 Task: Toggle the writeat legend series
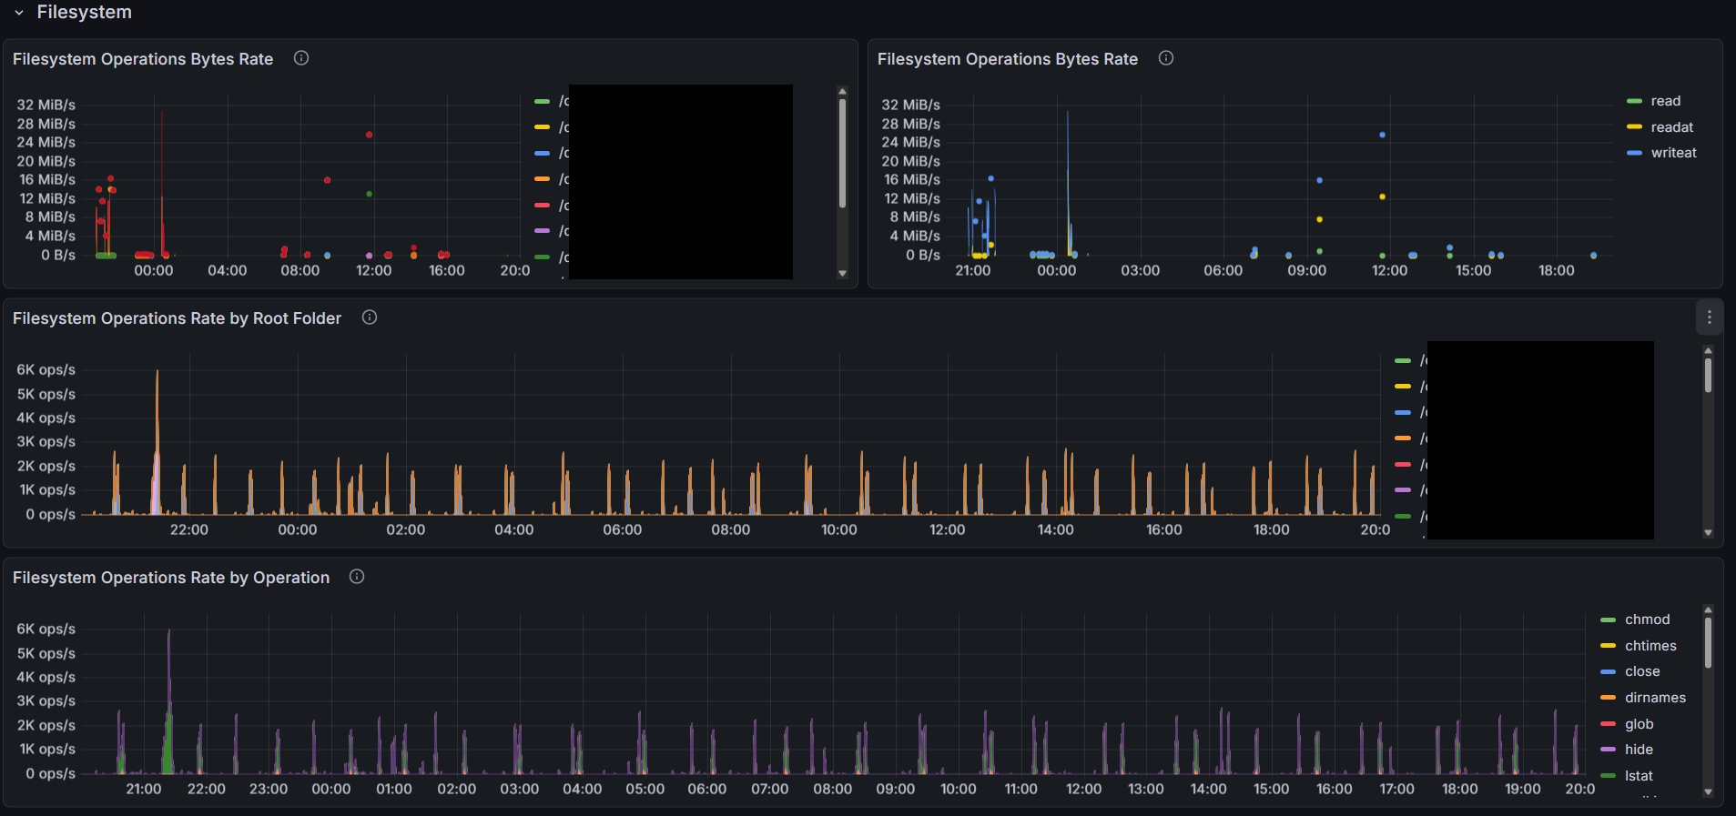pyautogui.click(x=1673, y=153)
